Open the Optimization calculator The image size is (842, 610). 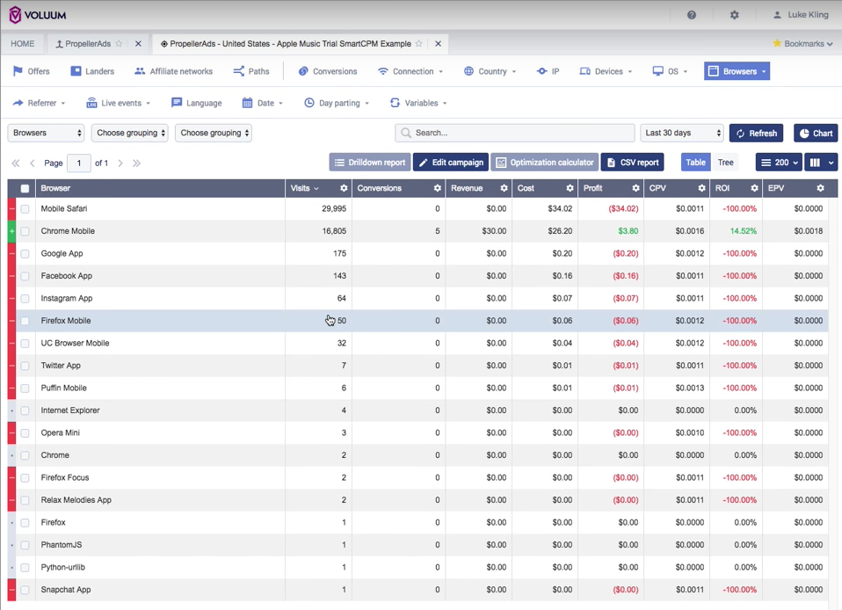tap(545, 162)
